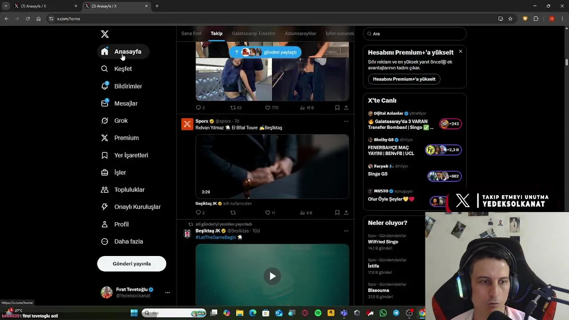Bookmark the Sporx post
This screenshot has width=569, height=320.
pos(337,213)
